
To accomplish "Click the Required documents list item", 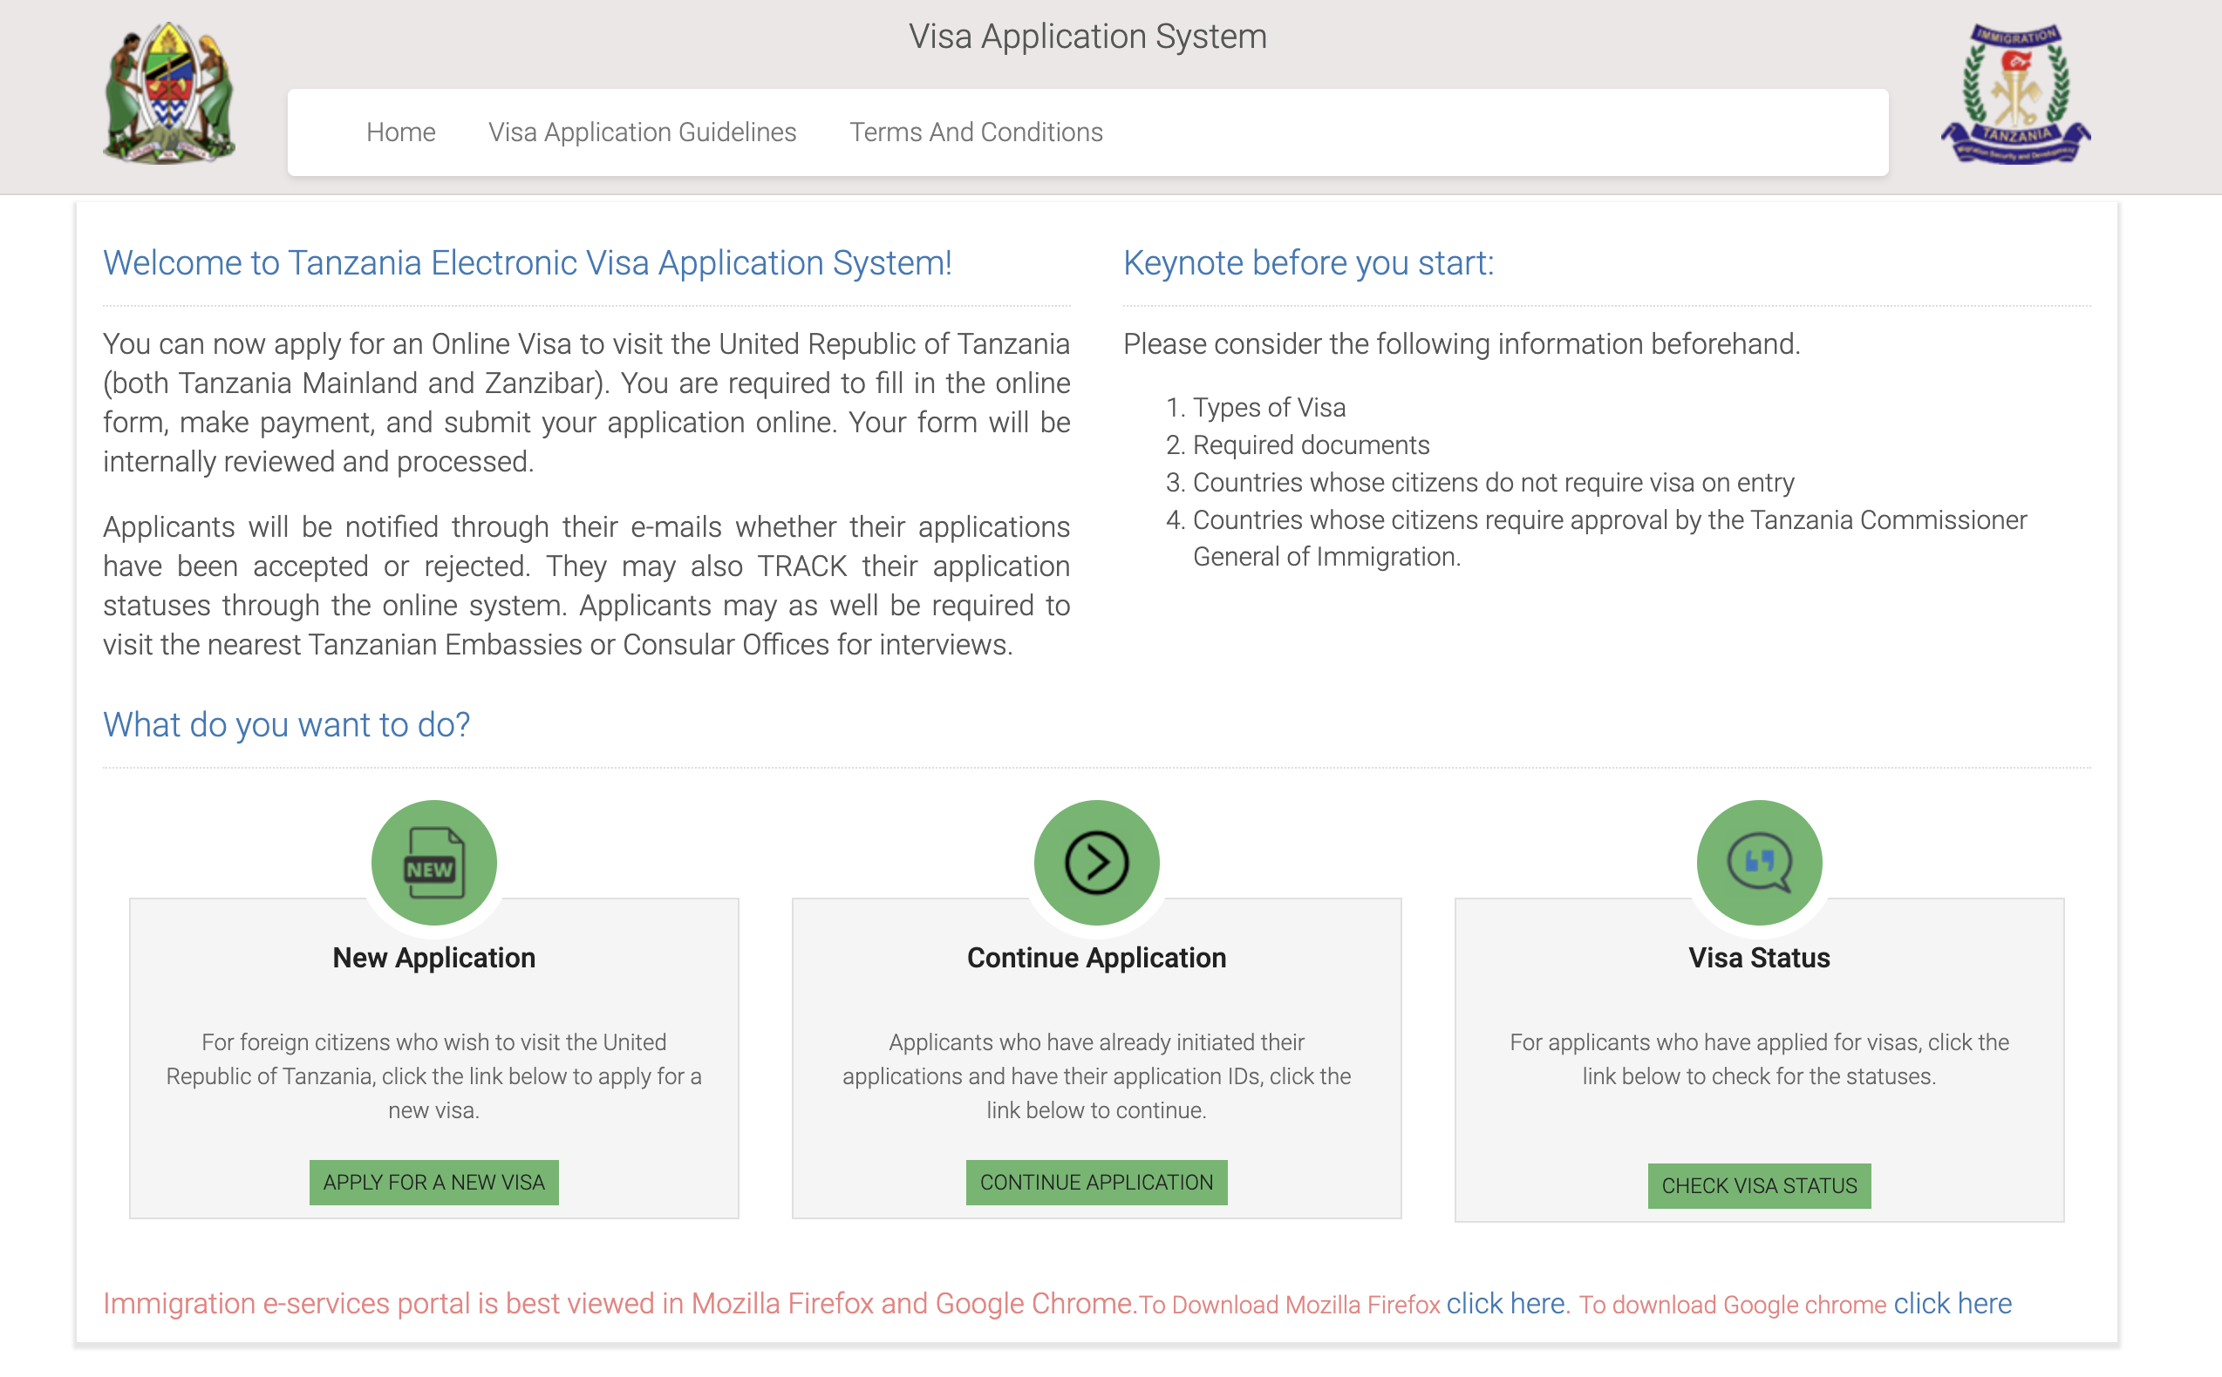I will tap(1310, 444).
